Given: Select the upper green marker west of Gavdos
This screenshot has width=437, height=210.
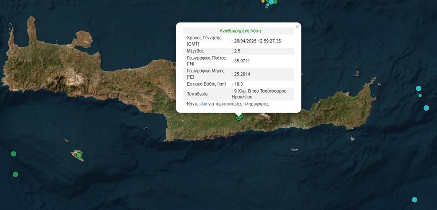Looking at the screenshot, I should (x=14, y=154).
